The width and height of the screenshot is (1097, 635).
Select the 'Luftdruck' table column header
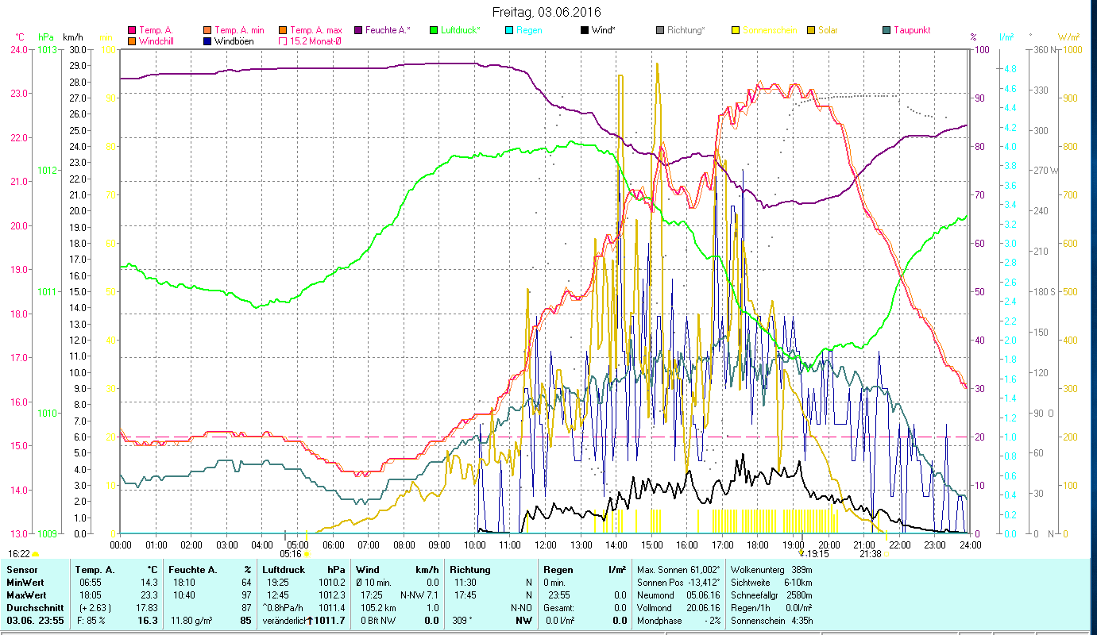coord(284,570)
